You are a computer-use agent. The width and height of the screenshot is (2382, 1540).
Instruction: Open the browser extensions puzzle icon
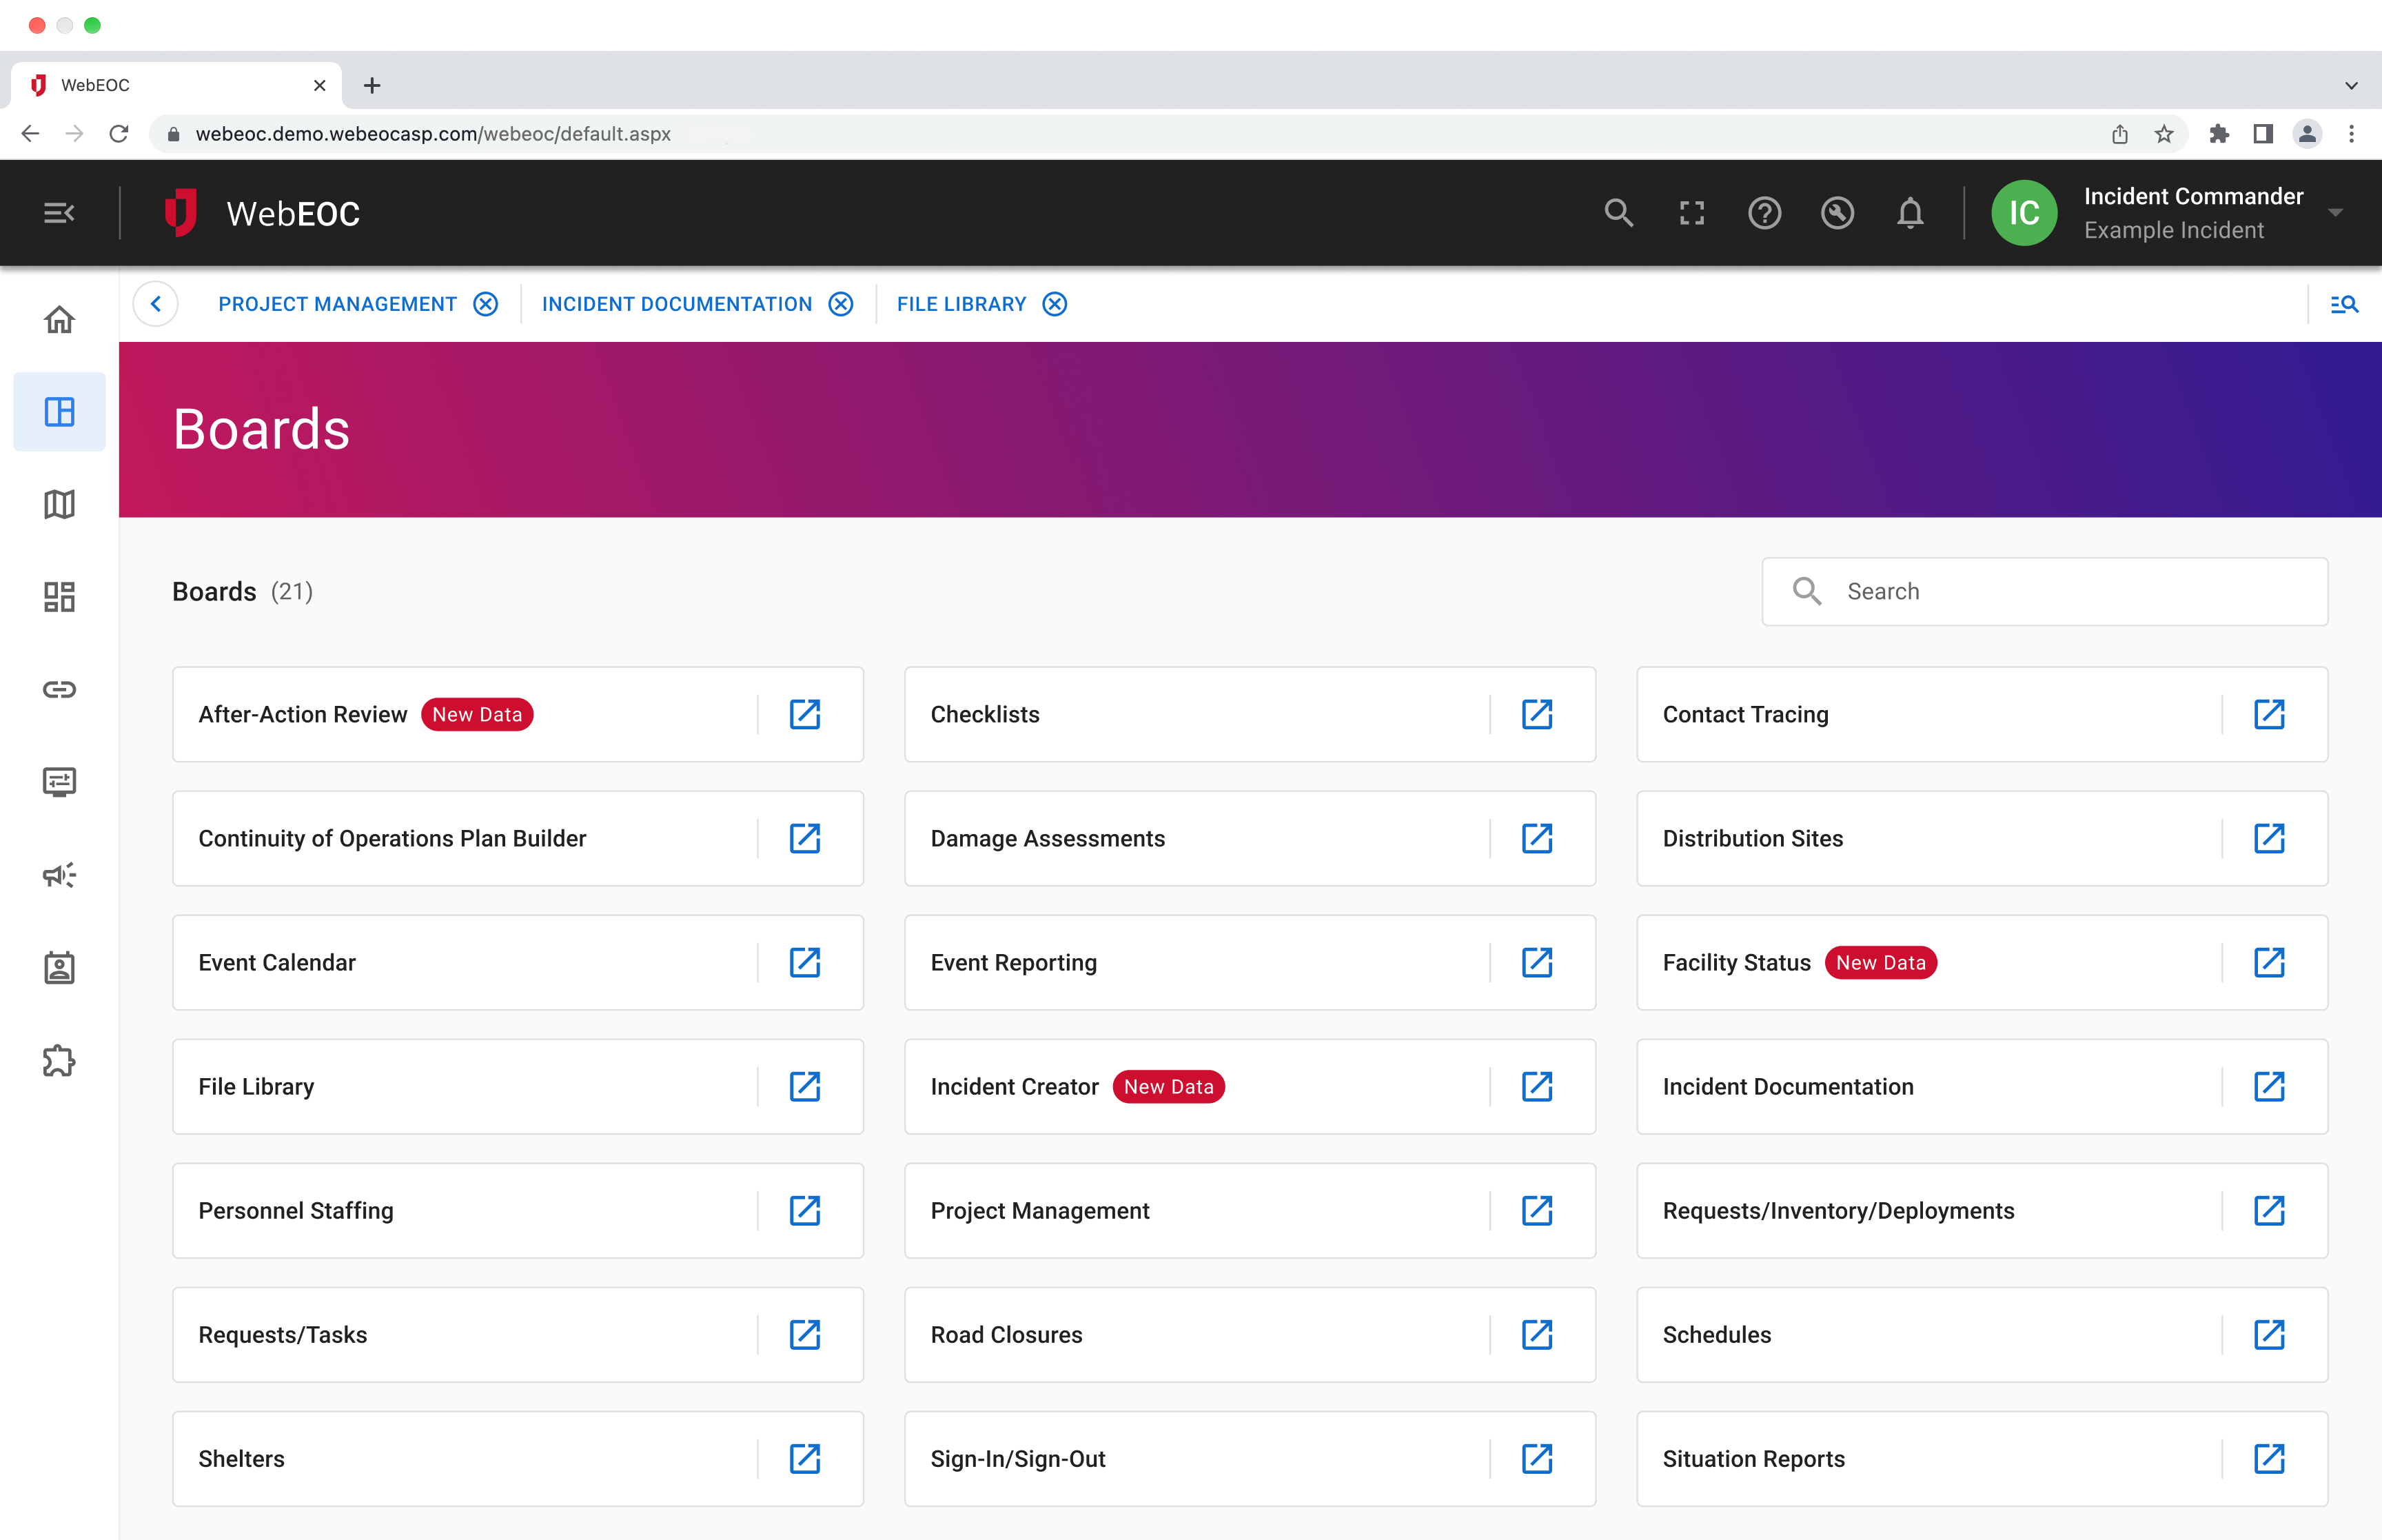coord(2218,134)
